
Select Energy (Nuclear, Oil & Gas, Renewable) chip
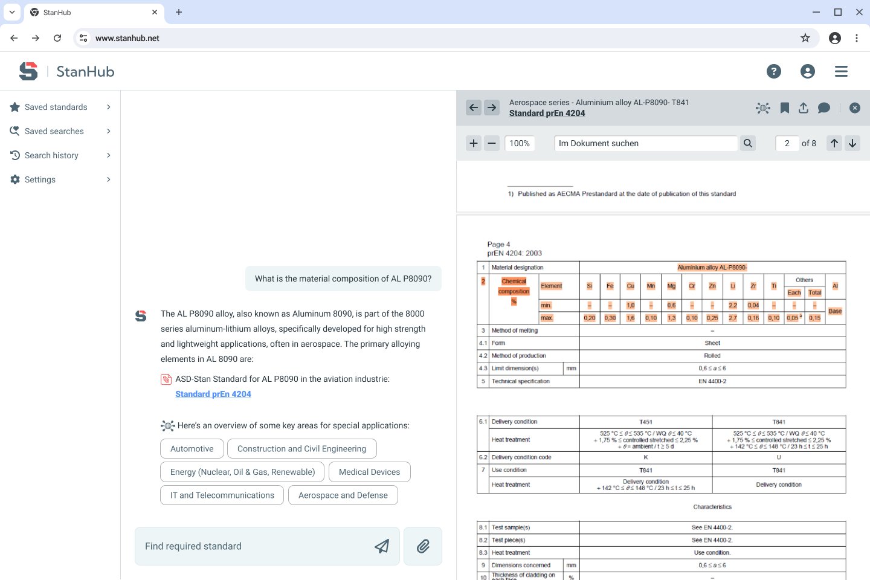tap(243, 472)
